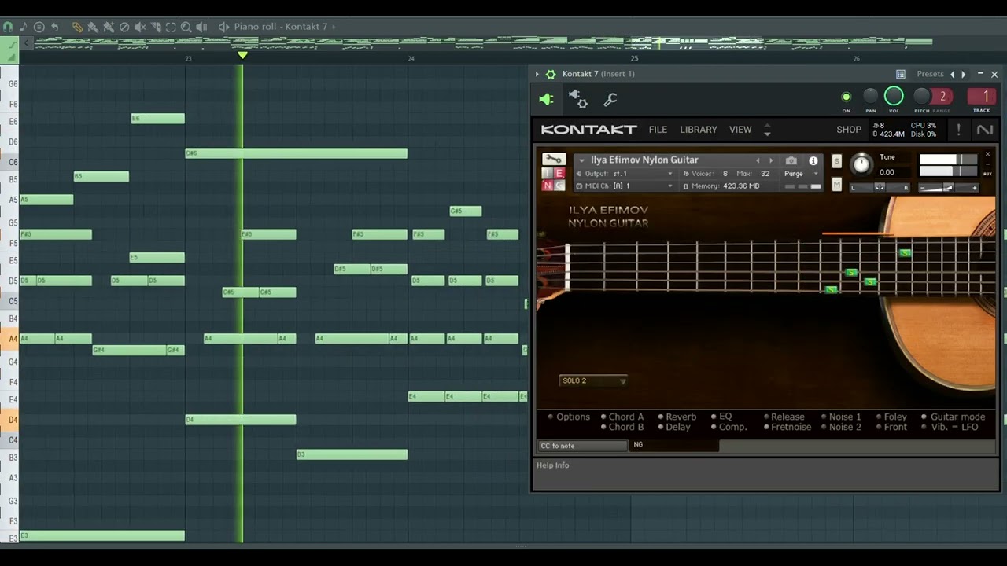Click the playhead marker on the timeline
The image size is (1007, 566).
click(x=242, y=55)
